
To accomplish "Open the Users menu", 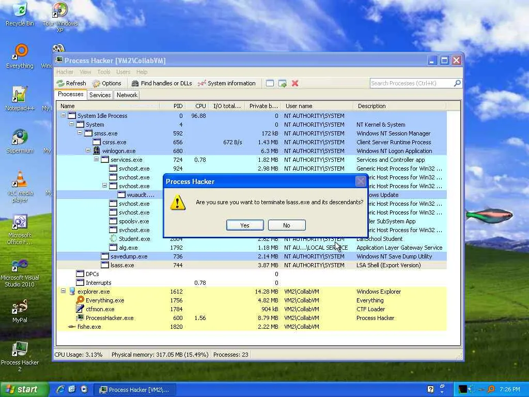I will [123, 72].
